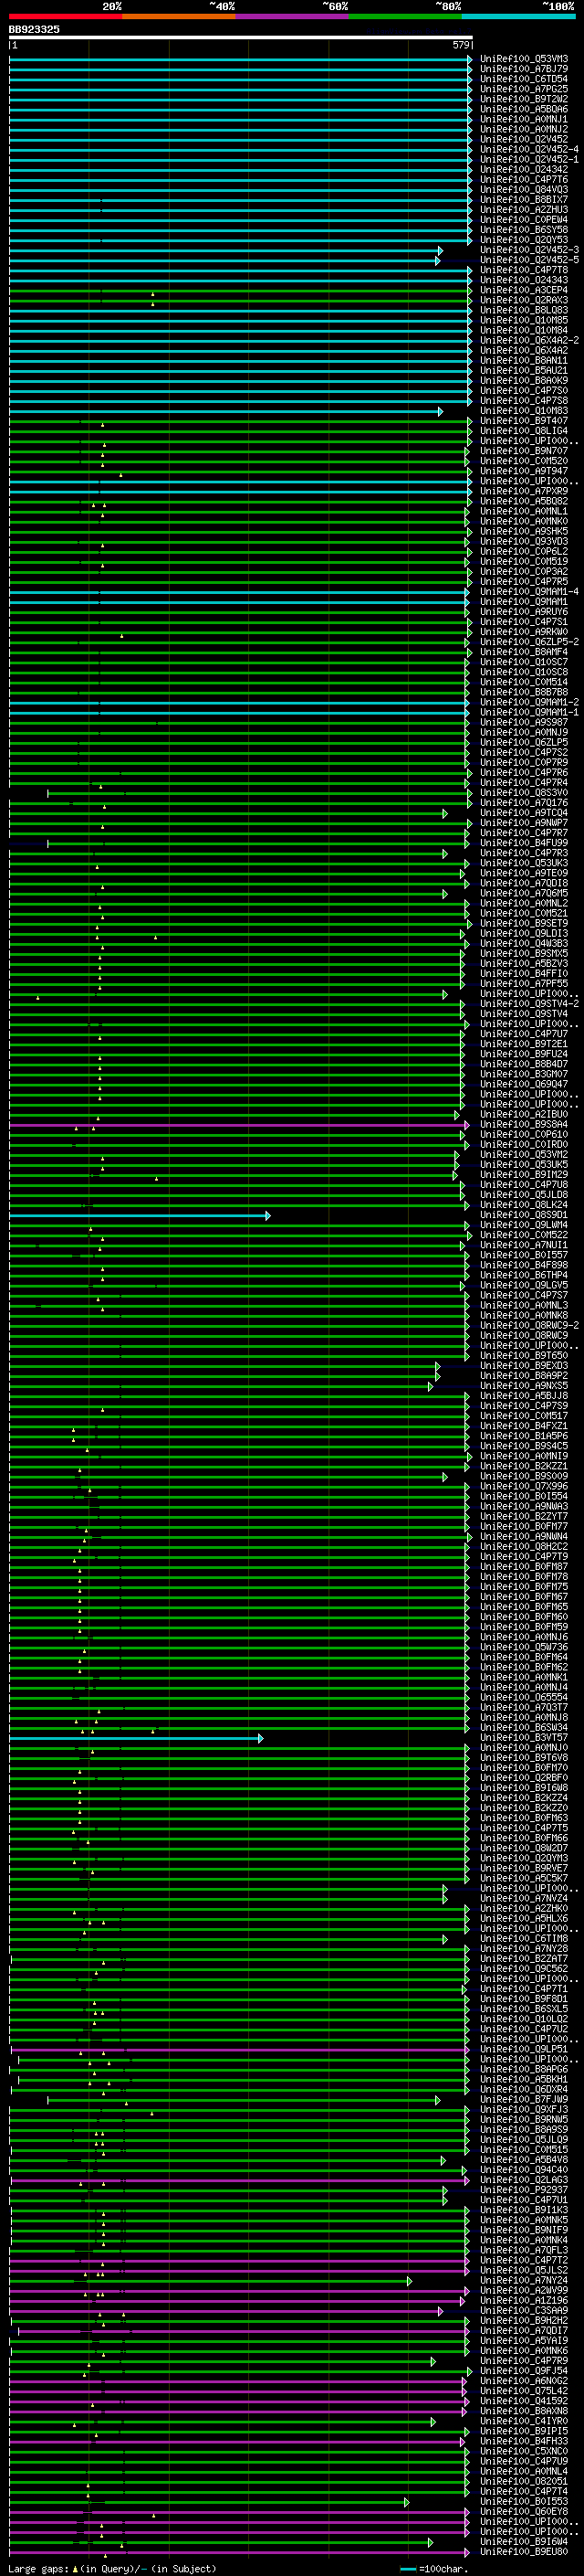The image size is (584, 2576).
Task: Click the UniRef100_Q60EY8 label
Action: 524,2512
